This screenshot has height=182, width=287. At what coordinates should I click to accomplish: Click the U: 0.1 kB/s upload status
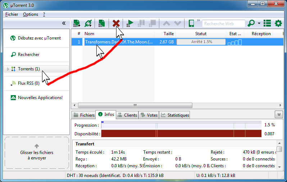[x=216, y=176]
